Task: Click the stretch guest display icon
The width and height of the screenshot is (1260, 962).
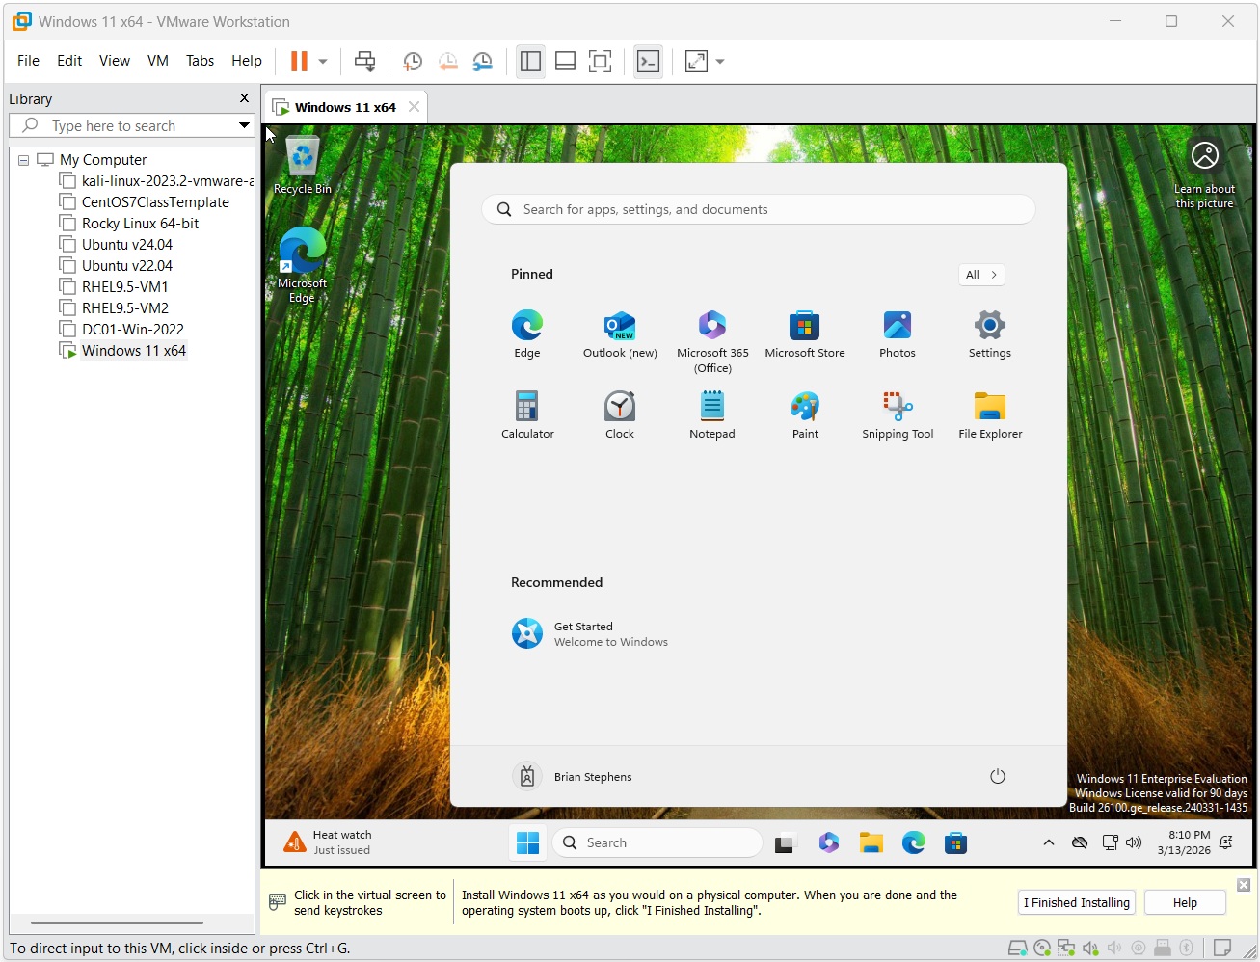Action: click(x=696, y=61)
